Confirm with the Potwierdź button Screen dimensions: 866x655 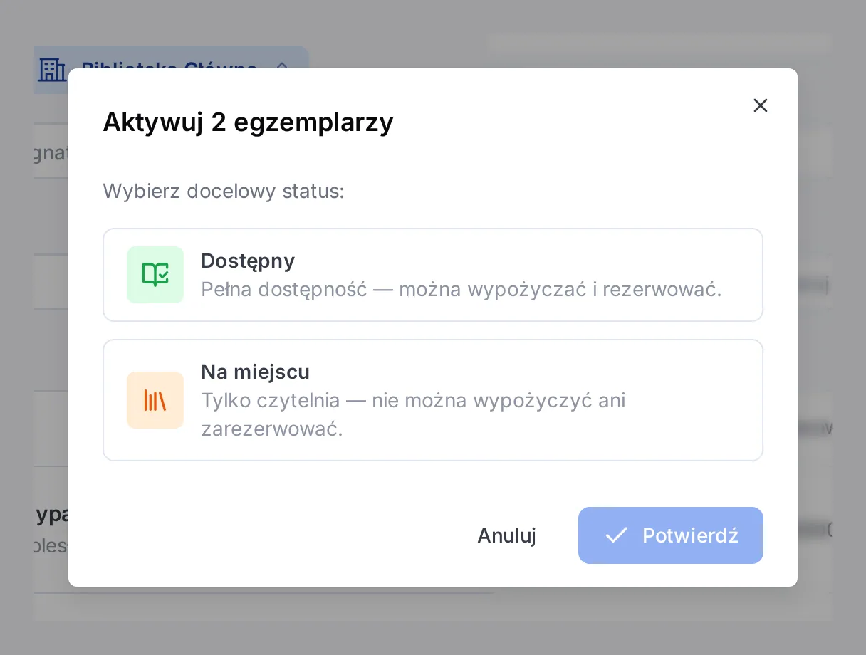tap(671, 535)
